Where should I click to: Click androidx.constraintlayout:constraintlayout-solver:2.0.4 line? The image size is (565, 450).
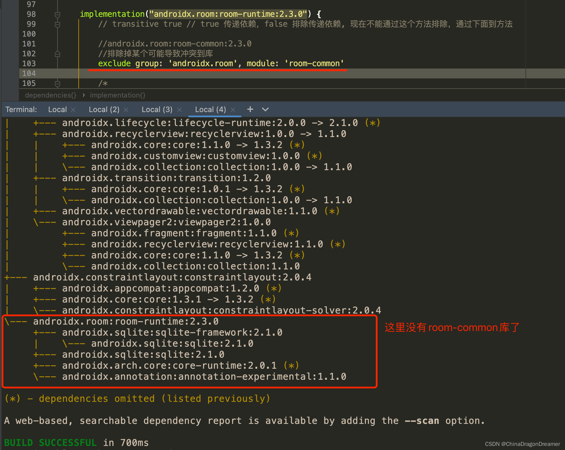pos(222,310)
